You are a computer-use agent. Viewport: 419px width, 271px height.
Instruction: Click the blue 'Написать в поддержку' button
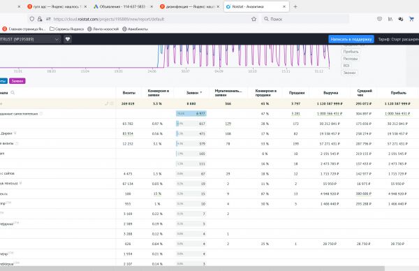[x=351, y=39]
